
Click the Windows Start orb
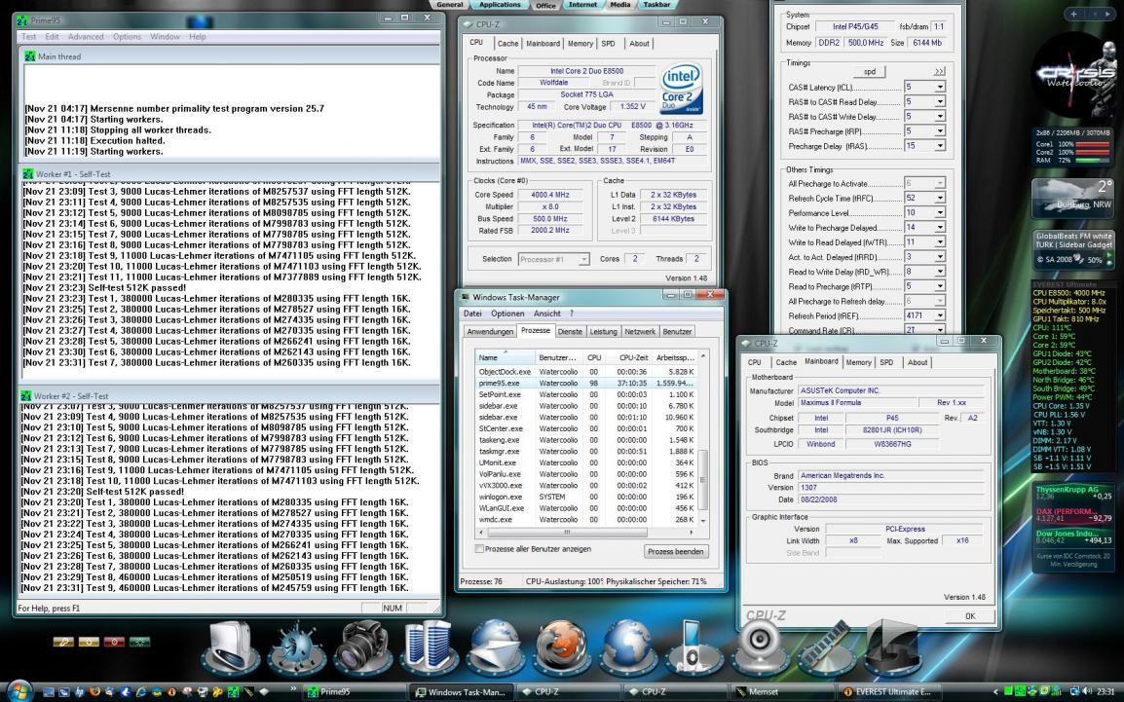tap(19, 691)
